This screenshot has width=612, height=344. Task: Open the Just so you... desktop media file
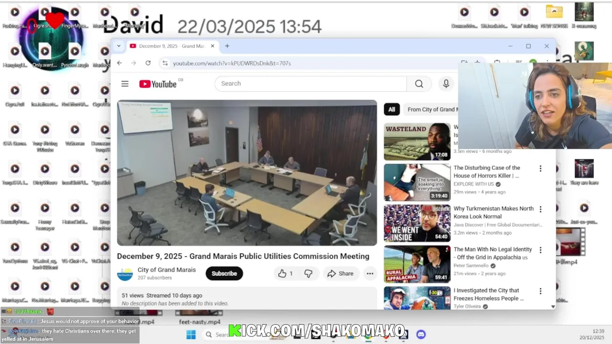584,212
